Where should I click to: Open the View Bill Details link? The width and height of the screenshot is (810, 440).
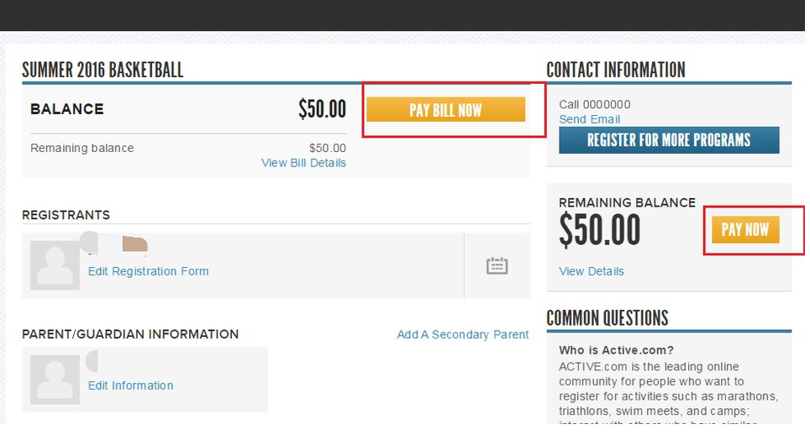coord(303,163)
